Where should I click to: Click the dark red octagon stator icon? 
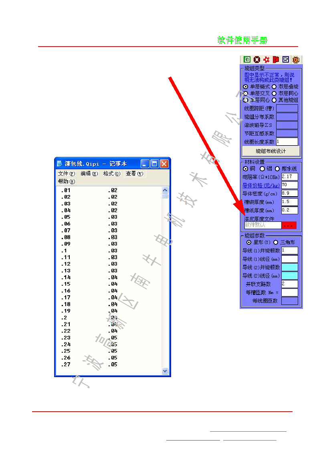click(256, 59)
